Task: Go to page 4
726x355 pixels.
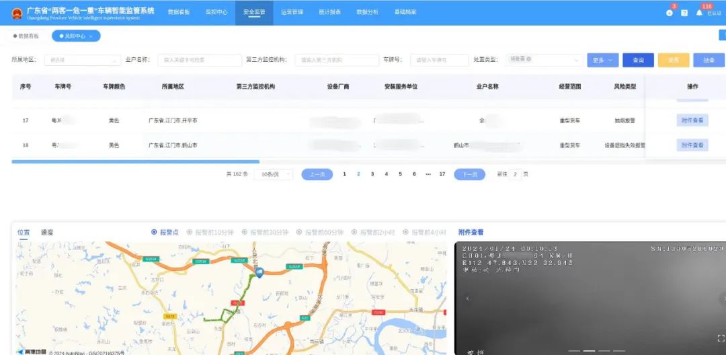Action: point(386,175)
